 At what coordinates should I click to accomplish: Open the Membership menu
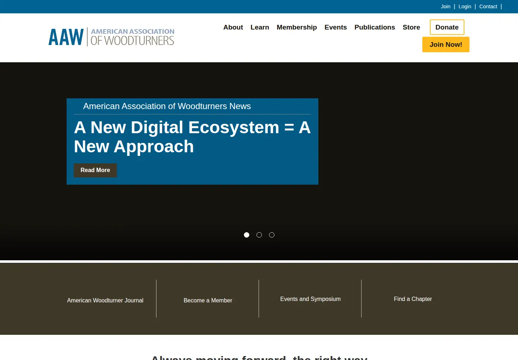point(297,27)
